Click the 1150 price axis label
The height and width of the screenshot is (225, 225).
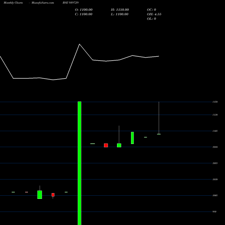pyautogui.click(x=215, y=102)
